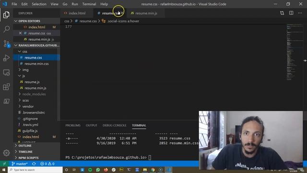This screenshot has height=173, width=307.
Task: Open Spotify from the taskbar
Action: coord(90,170)
